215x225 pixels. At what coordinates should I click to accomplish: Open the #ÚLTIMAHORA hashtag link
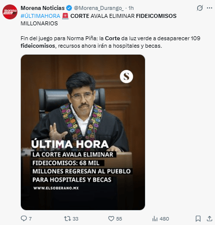point(40,16)
